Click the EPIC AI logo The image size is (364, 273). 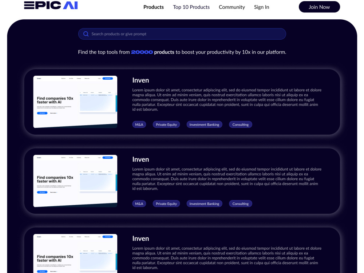pyautogui.click(x=51, y=5)
